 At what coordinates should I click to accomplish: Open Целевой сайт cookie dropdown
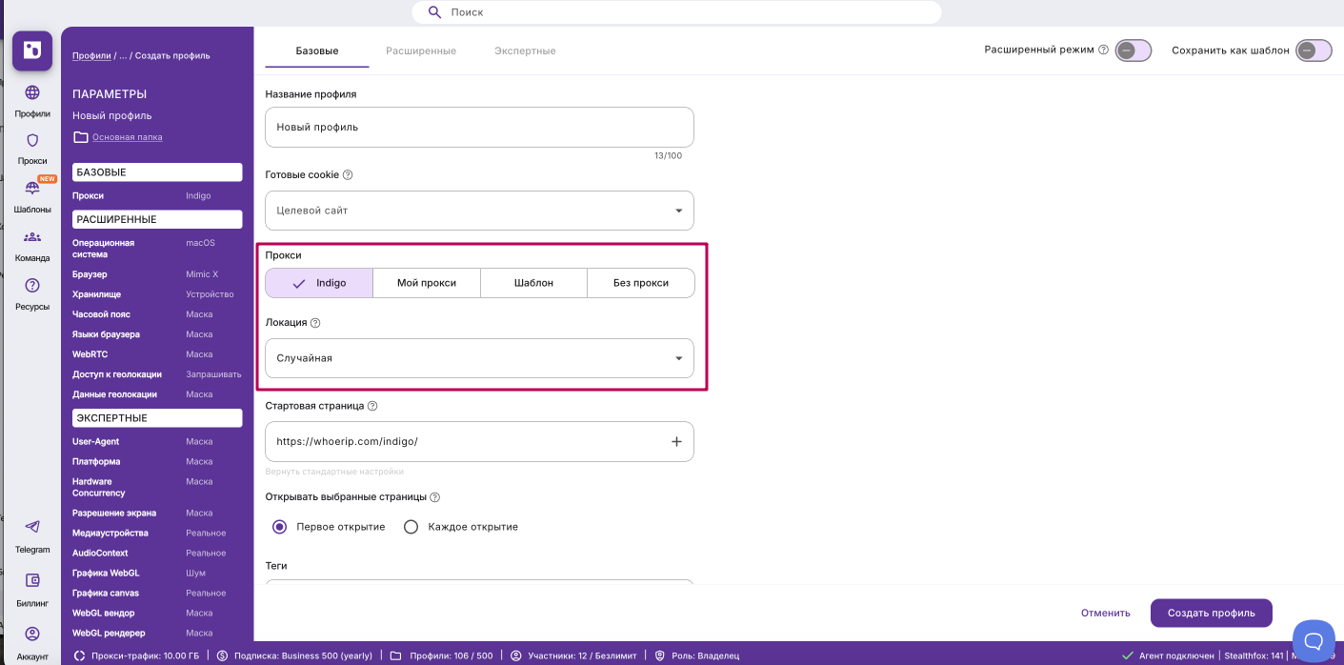479,211
